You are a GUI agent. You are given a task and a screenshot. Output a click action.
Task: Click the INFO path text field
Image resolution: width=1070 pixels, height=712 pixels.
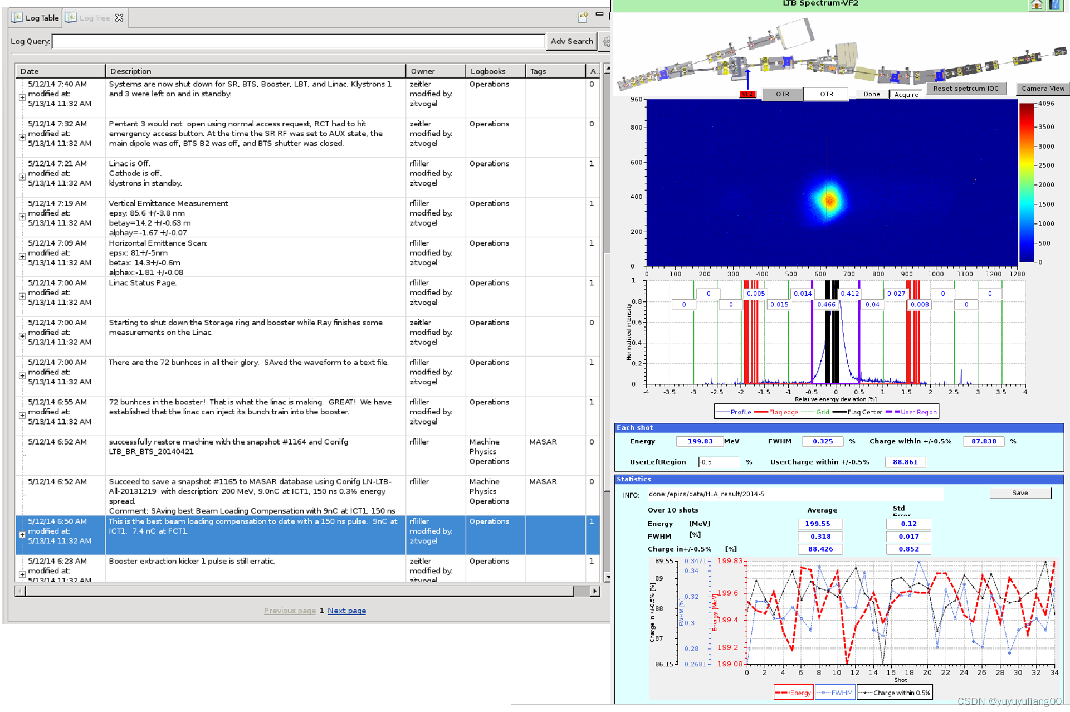[x=795, y=494]
